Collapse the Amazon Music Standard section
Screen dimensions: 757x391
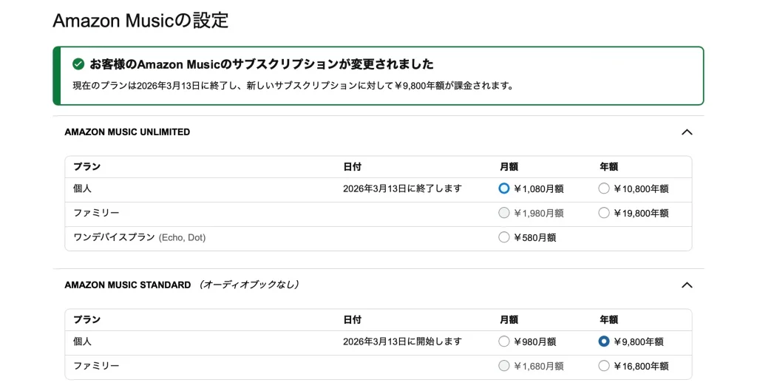[x=687, y=285]
